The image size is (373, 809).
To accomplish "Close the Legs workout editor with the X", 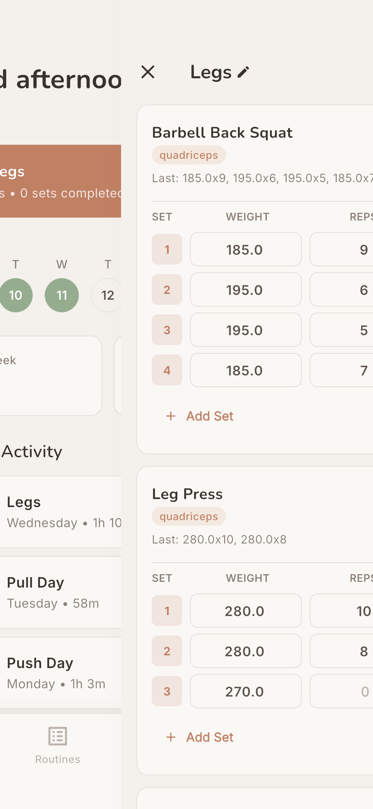I will point(149,72).
